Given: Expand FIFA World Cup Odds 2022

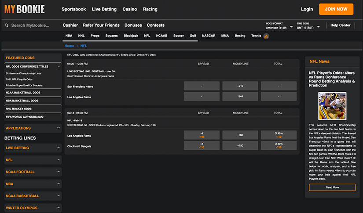Looking at the screenshot, I should click(x=33, y=117).
